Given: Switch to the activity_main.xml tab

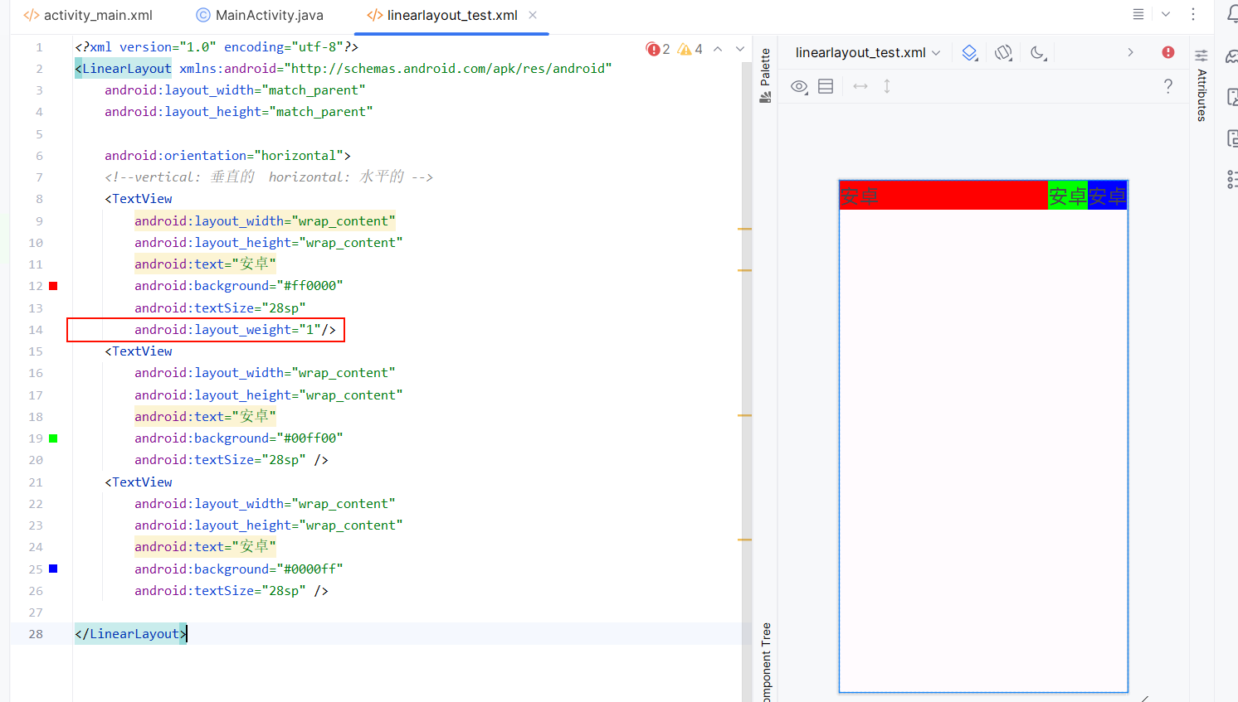Looking at the screenshot, I should [88, 15].
